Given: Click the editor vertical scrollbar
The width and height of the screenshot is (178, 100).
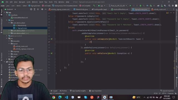Looking at the screenshot, I should pyautogui.click(x=174, y=69).
